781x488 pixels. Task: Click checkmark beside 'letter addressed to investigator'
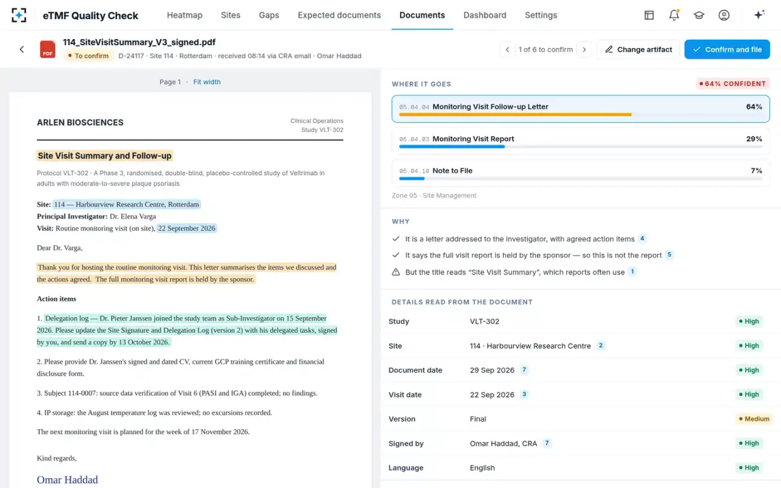396,239
